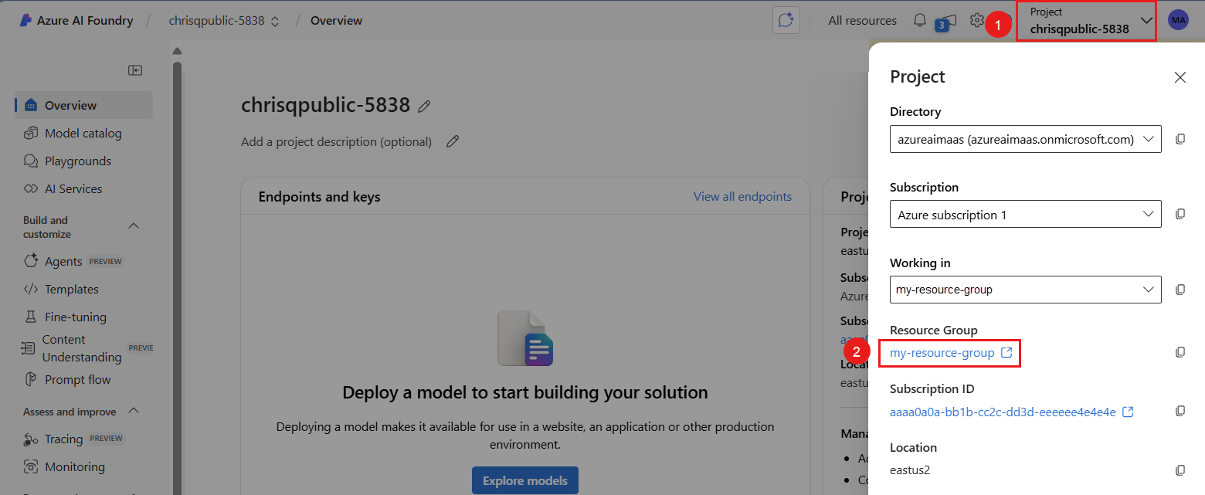Viewport: 1205px width, 495px height.
Task: Collapse the Build and customize section
Action: coord(133,226)
